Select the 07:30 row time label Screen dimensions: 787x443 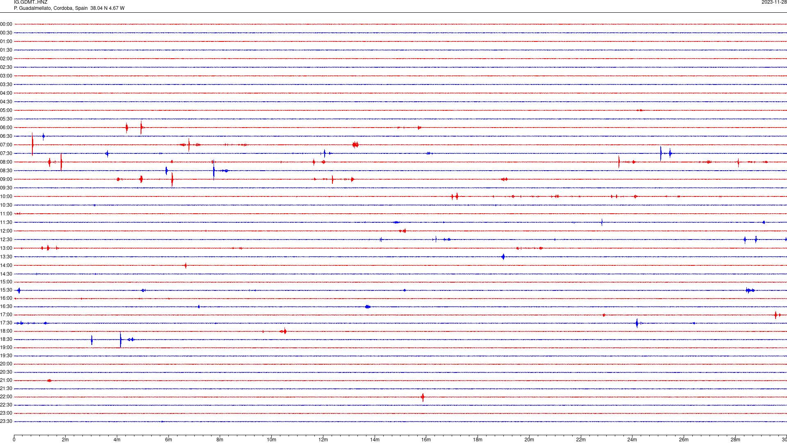pos(6,153)
